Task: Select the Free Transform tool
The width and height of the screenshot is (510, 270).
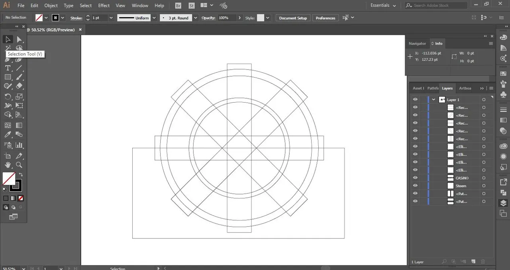Action: [x=19, y=105]
